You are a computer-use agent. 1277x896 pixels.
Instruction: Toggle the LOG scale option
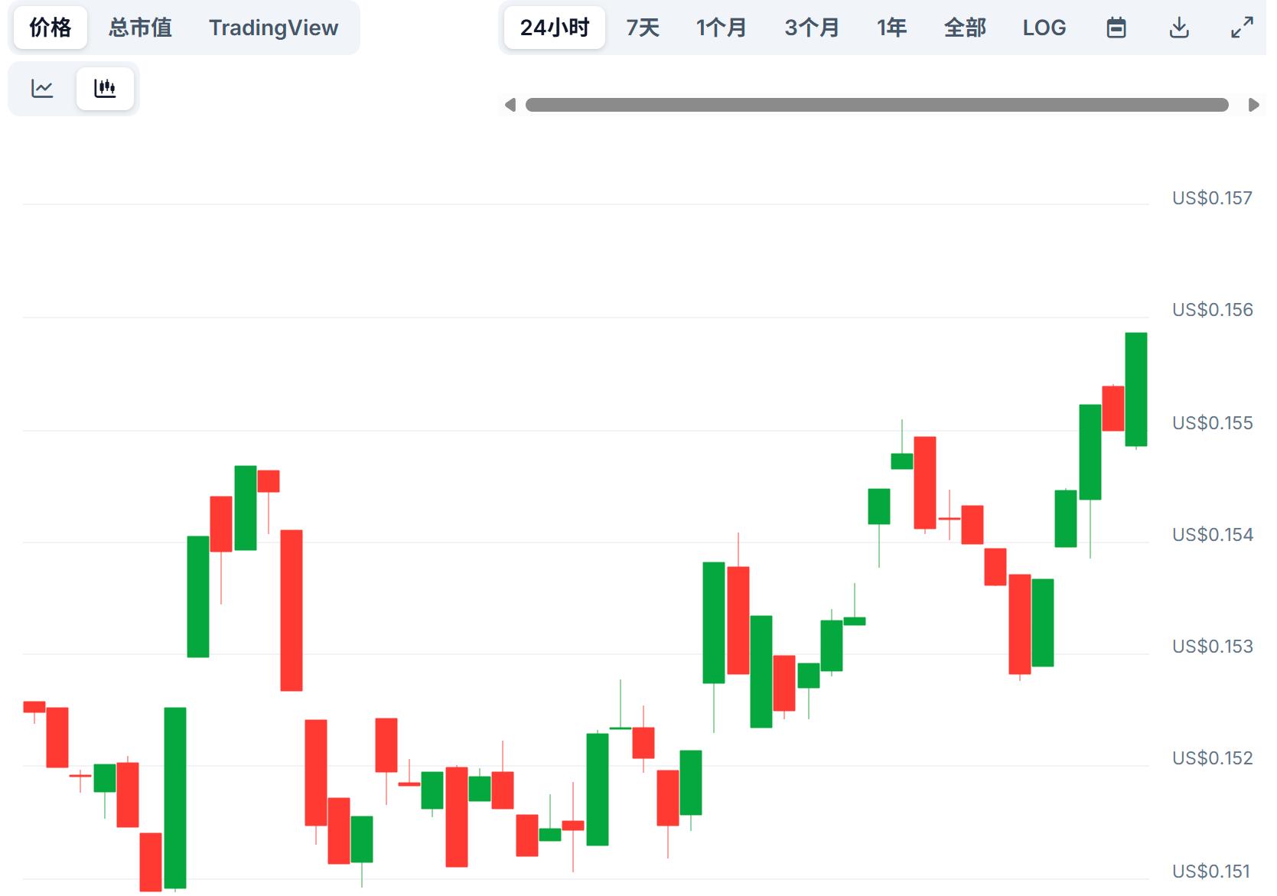pyautogui.click(x=1044, y=28)
